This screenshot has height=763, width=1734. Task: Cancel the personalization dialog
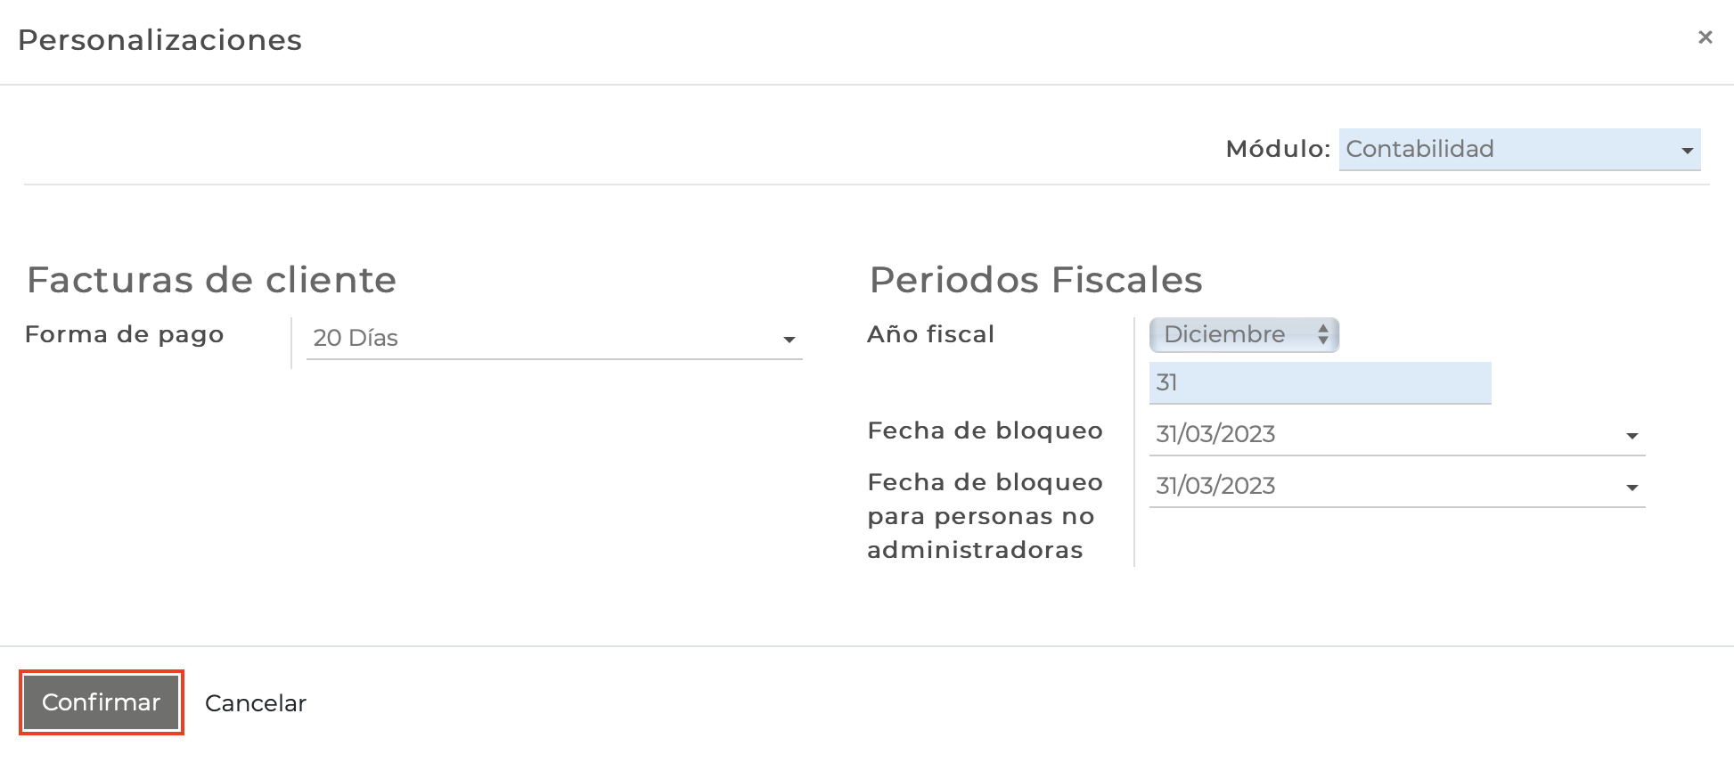(x=255, y=703)
